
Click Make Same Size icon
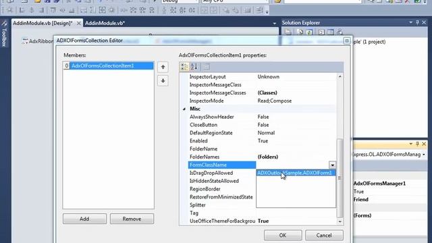(x=102, y=10)
